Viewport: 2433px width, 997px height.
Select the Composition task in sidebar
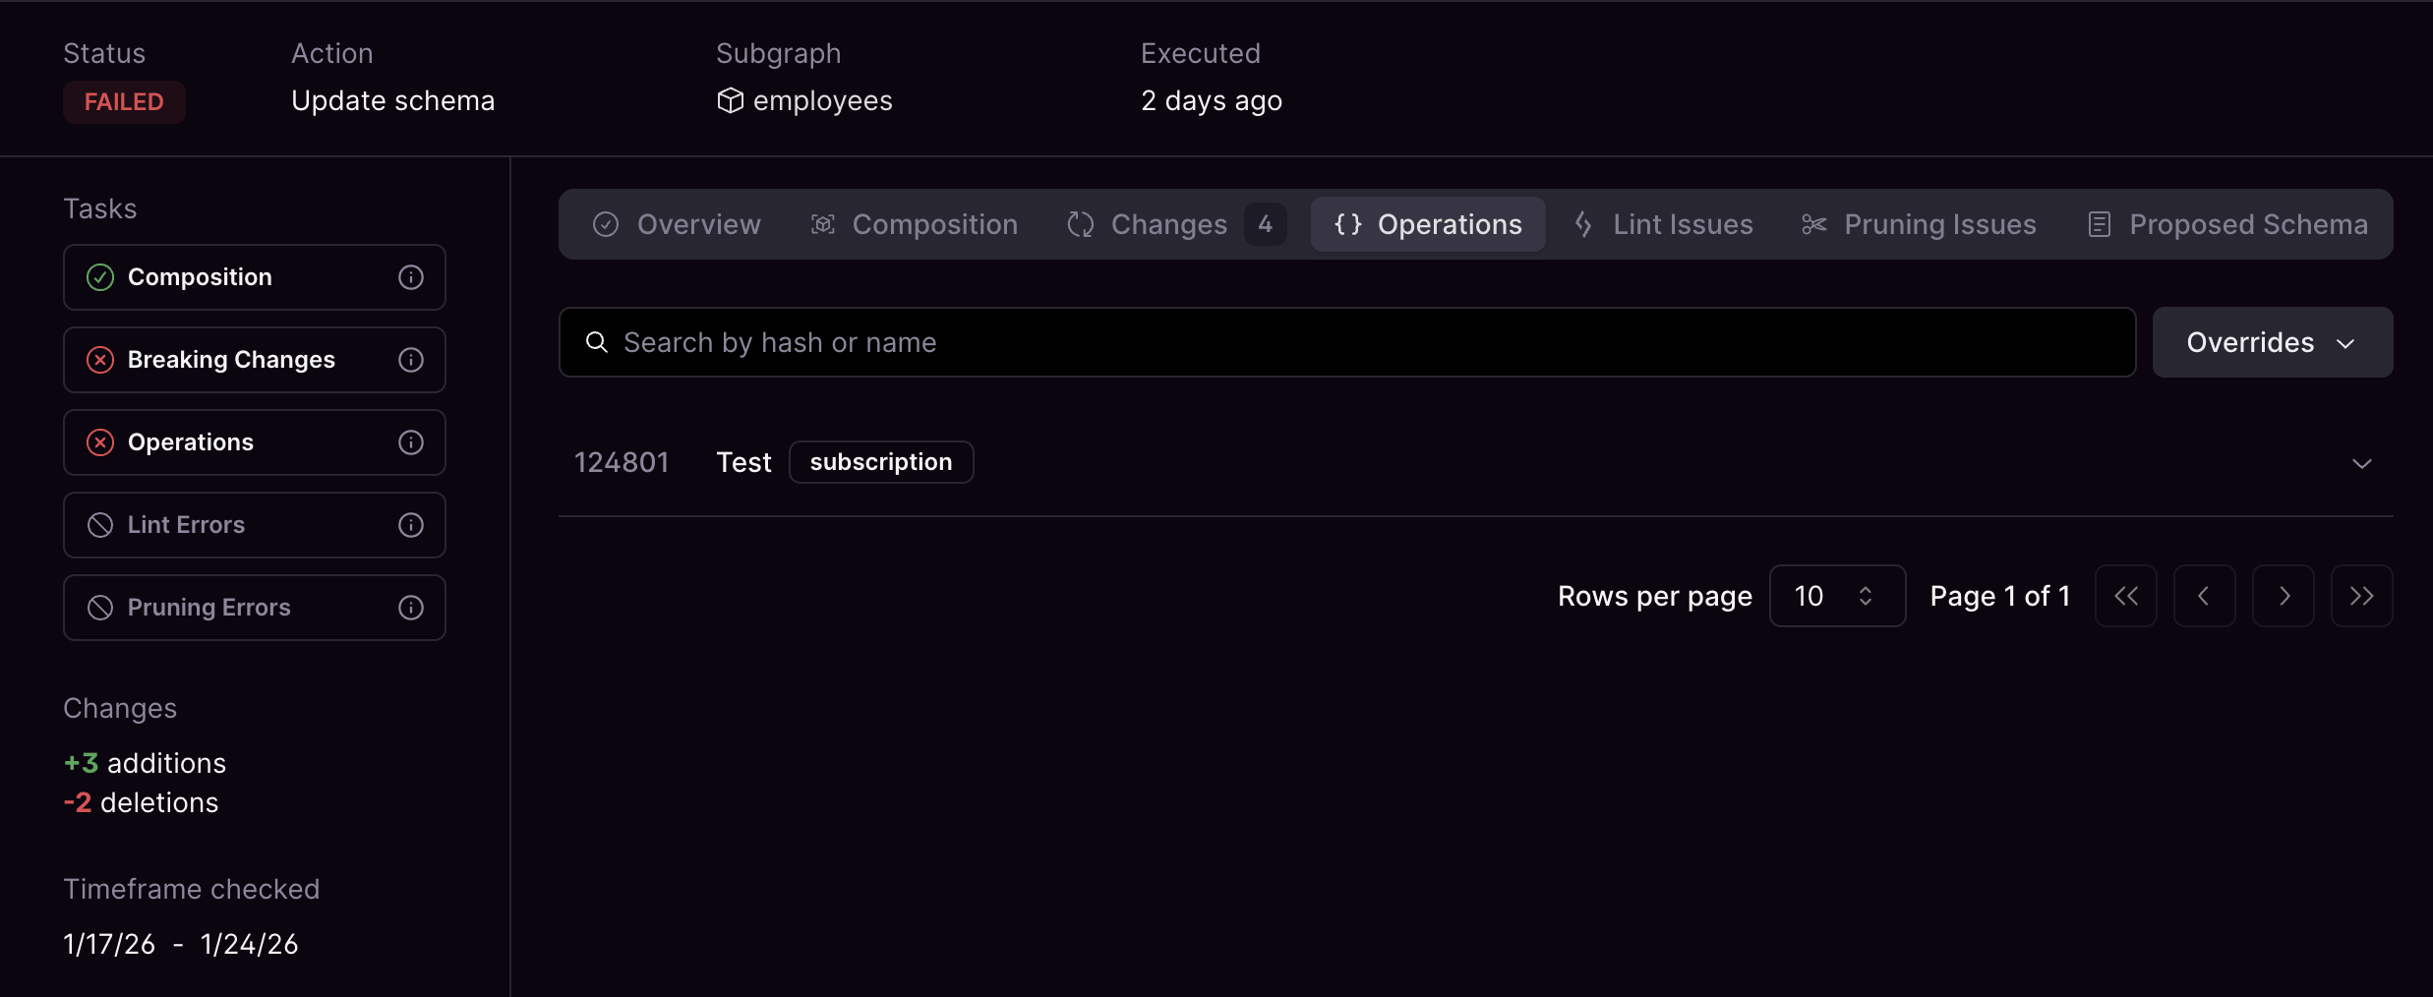(254, 277)
